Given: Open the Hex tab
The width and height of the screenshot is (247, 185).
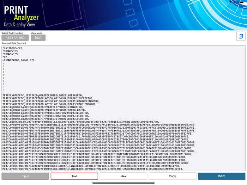Looking at the screenshot, I should coord(123,176).
